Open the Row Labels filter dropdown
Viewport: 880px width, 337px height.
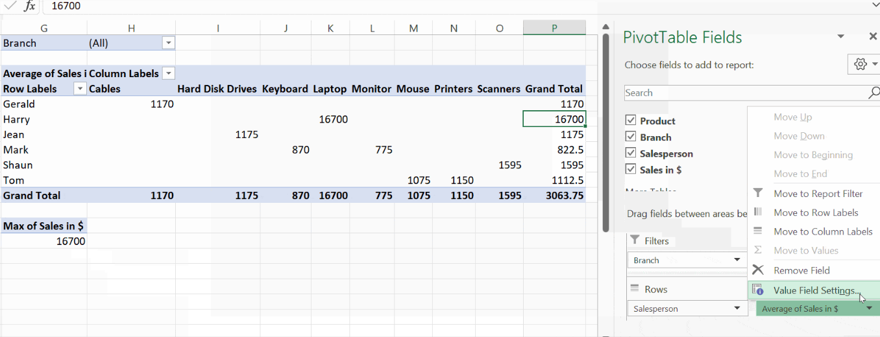[x=80, y=89]
